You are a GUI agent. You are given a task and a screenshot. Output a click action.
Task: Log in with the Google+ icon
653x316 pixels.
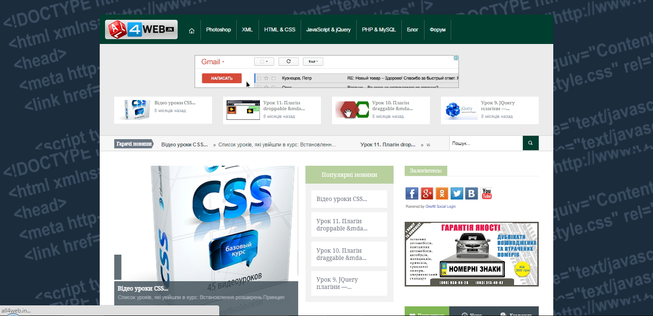pyautogui.click(x=427, y=193)
